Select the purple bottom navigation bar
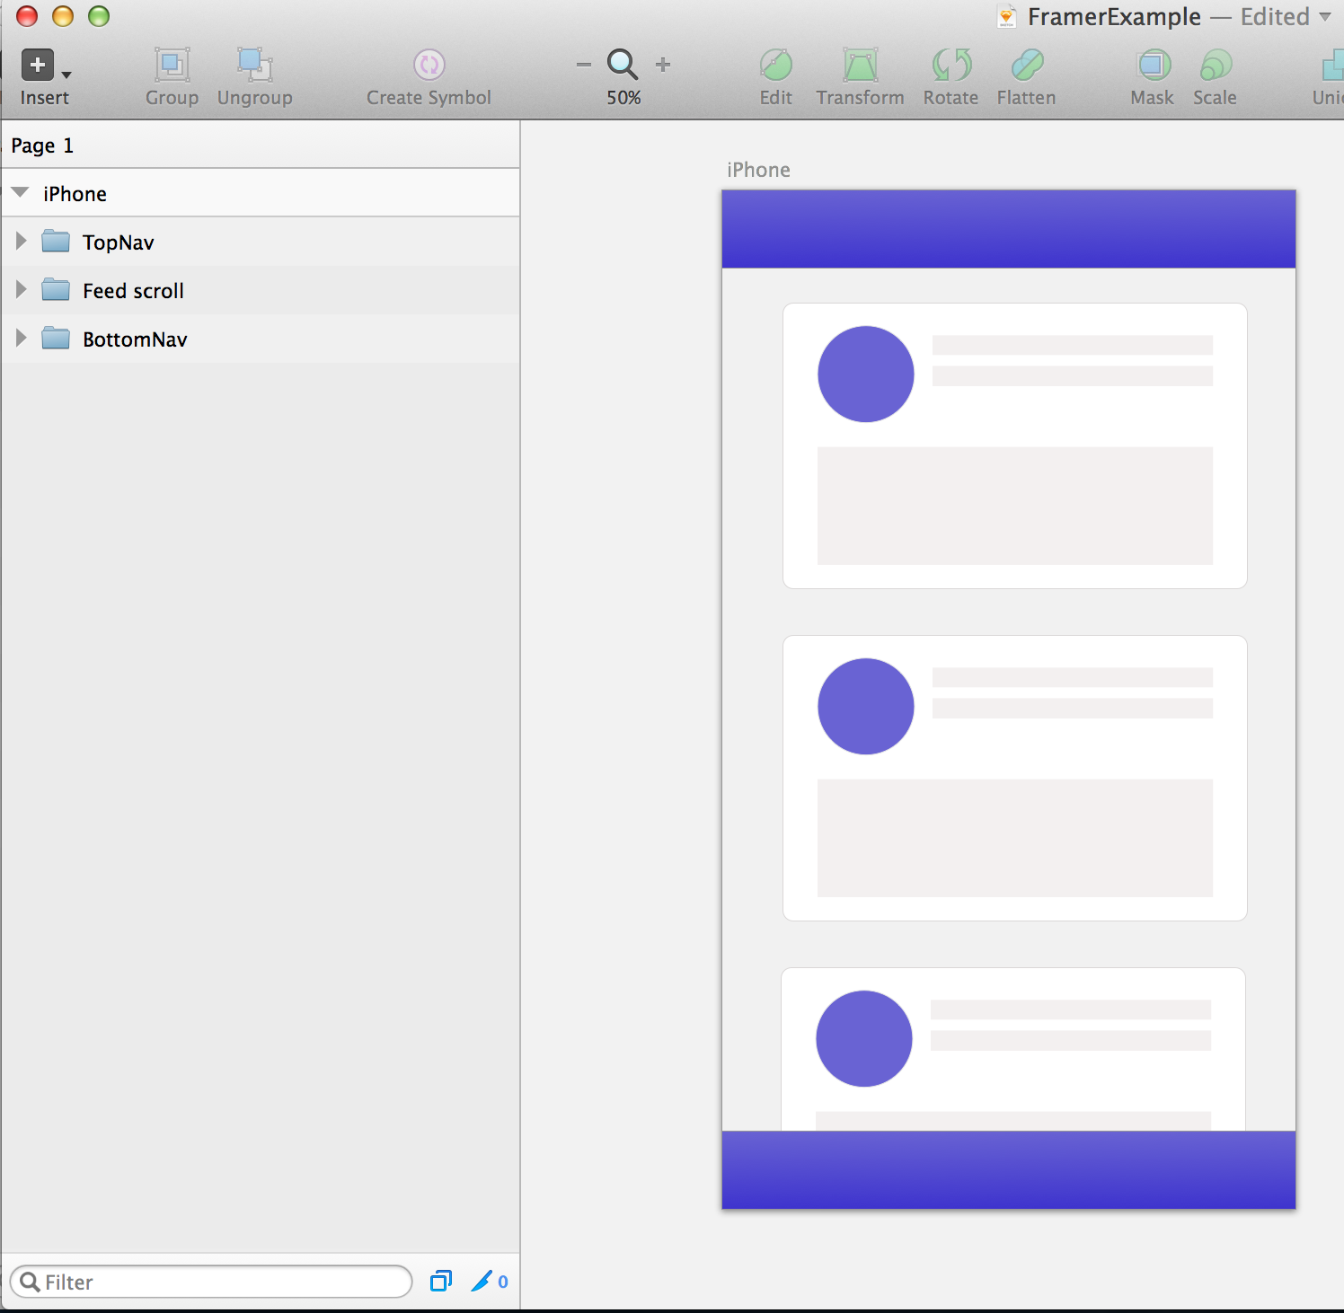This screenshot has width=1344, height=1313. click(1009, 1169)
